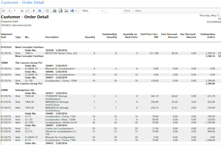Click the find text search box

pos(114,11)
